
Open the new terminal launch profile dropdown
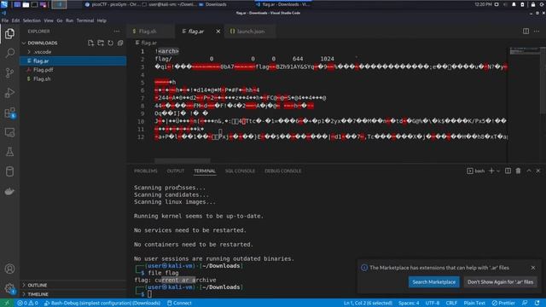pos(498,171)
